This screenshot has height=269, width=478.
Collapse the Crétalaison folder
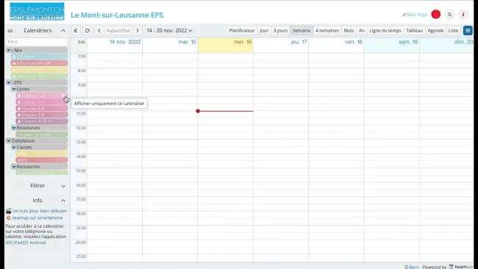9,140
